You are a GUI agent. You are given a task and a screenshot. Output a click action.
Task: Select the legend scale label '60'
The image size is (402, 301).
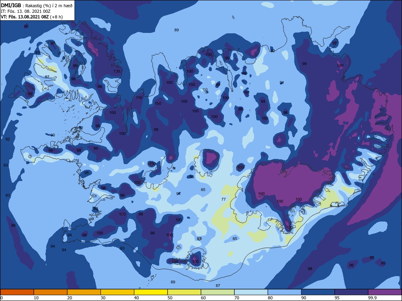pyautogui.click(x=203, y=298)
